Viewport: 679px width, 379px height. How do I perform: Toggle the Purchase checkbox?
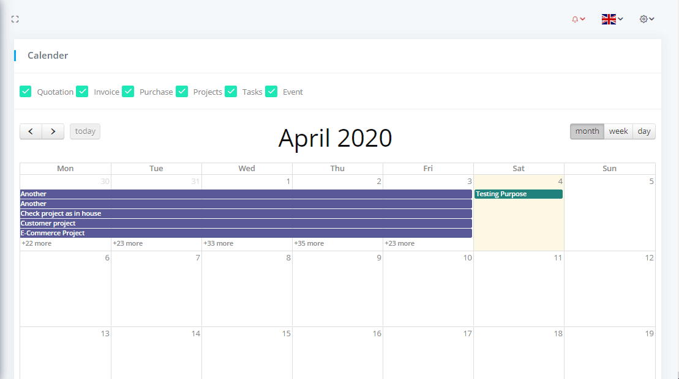128,92
